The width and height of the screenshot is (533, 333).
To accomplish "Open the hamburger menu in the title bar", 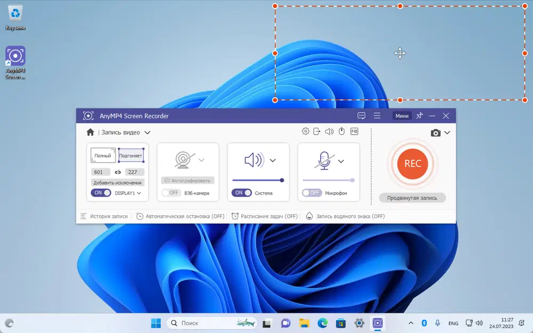I will point(377,116).
